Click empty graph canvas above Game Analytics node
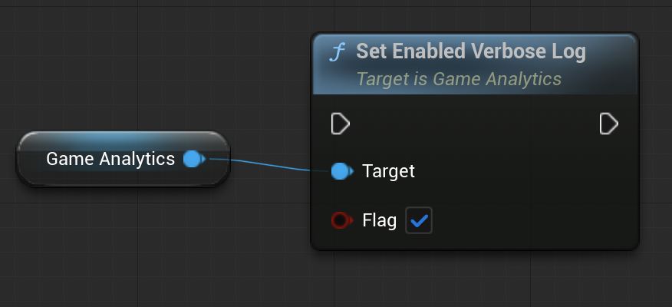Image resolution: width=672 pixels, height=307 pixels. point(123,77)
